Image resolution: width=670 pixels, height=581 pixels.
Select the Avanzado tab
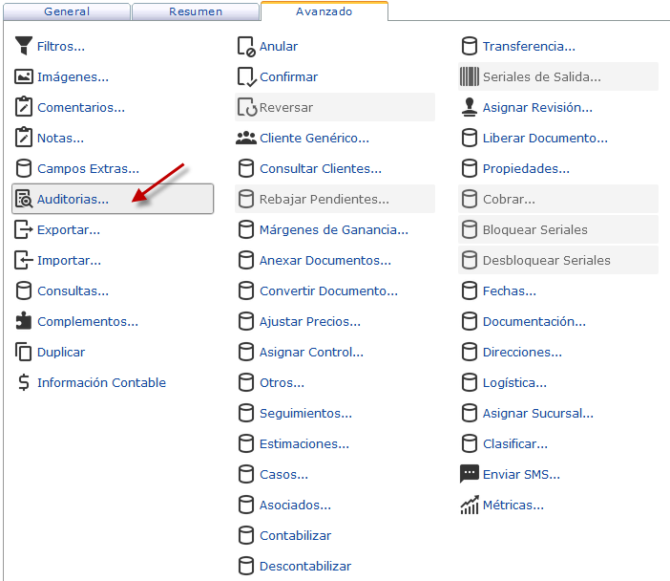coord(325,11)
